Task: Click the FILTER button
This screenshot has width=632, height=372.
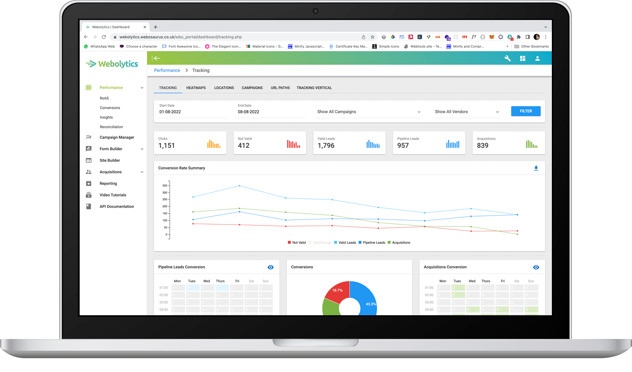Action: [526, 111]
